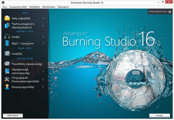Image resolution: width=174 pixels, height=120 pixels.
Task: Click the Ashampoo logo in title bar
Action: click(x=3, y=2)
